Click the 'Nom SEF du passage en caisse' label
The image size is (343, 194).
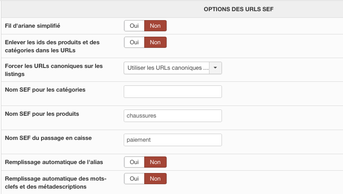point(48,138)
